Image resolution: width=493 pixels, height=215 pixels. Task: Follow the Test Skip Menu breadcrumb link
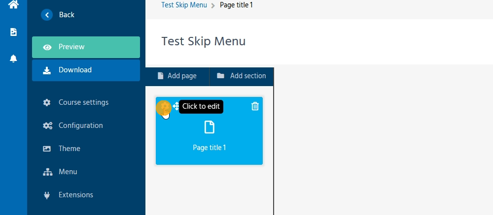coord(184,5)
